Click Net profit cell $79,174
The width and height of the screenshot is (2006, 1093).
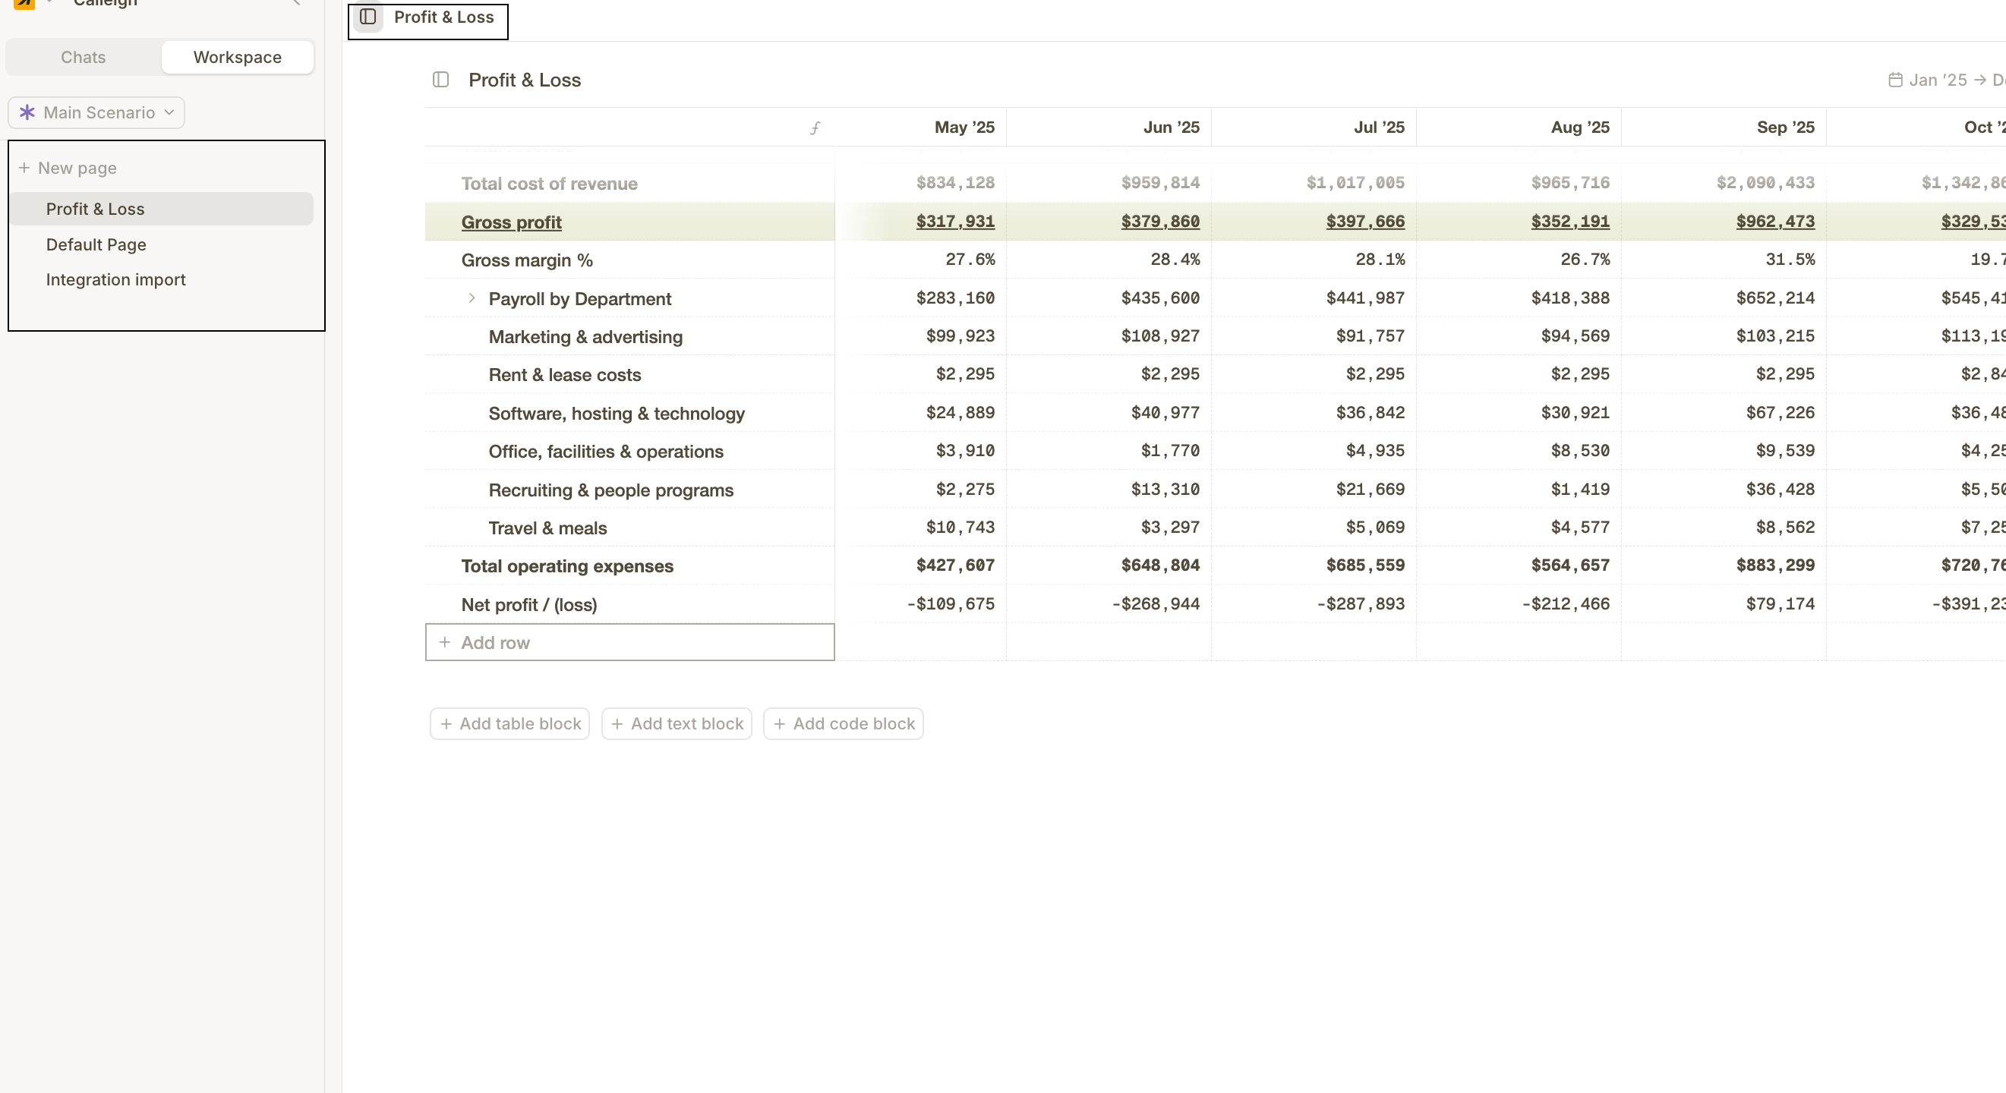tap(1780, 603)
